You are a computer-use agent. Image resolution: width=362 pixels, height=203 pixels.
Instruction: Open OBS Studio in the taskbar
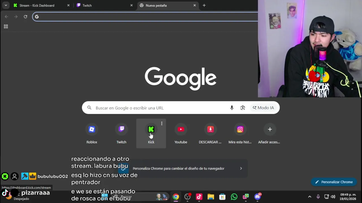(x=188, y=197)
